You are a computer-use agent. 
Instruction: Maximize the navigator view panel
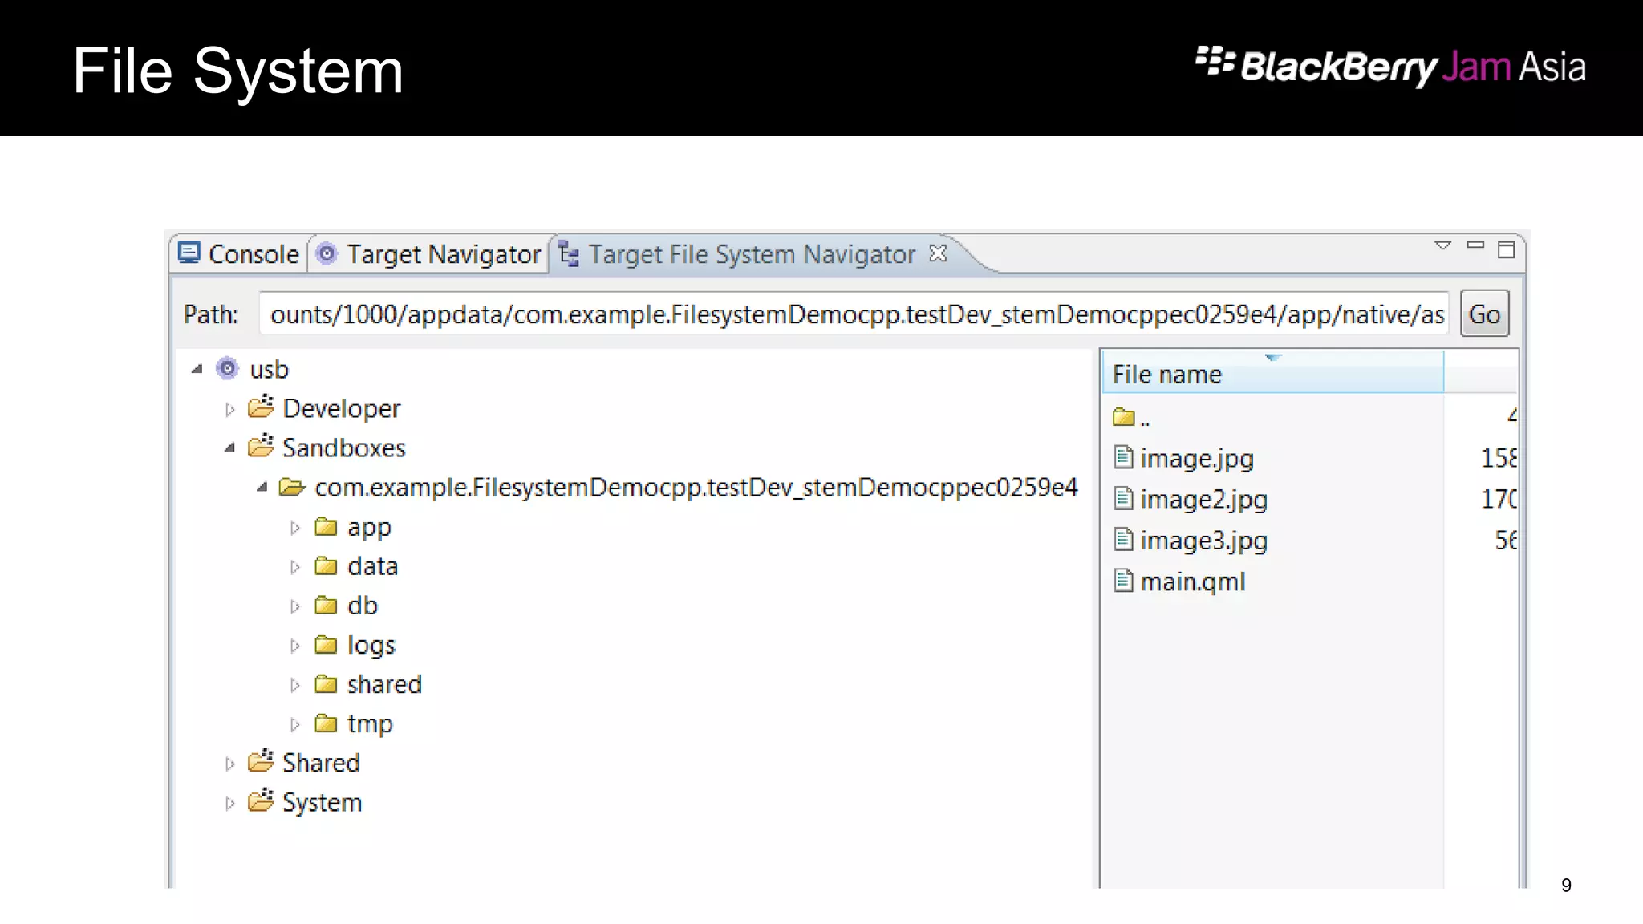(1506, 249)
